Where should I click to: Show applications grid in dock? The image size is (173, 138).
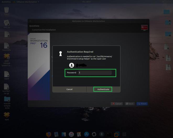(124, 134)
